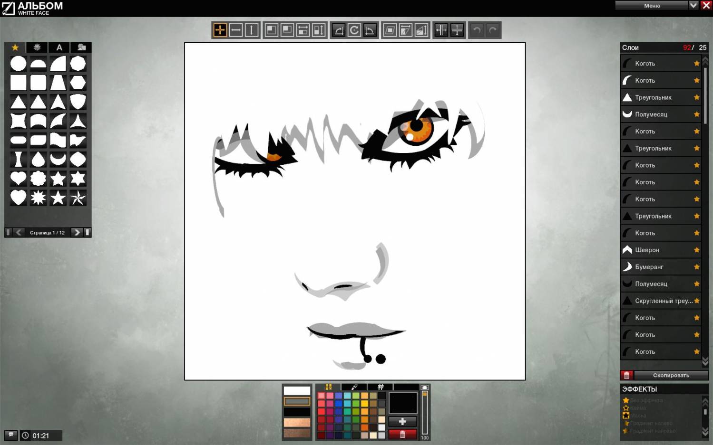The height and width of the screenshot is (445, 713).
Task: Open the Меню dropdown arrow
Action: (693, 5)
